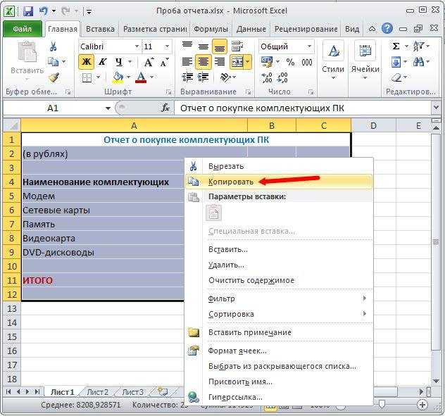Open the Merge and Center dropdown arrow

pyautogui.click(x=248, y=62)
